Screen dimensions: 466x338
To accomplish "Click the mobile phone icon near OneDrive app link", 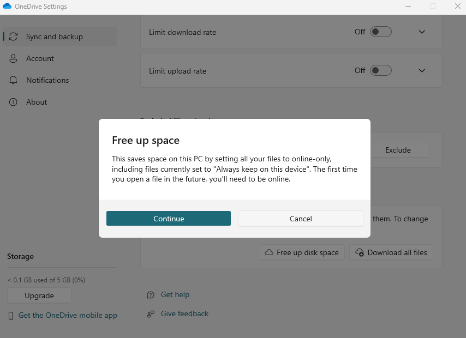I will pos(11,316).
